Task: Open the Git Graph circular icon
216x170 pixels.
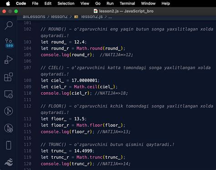Action: (9, 111)
